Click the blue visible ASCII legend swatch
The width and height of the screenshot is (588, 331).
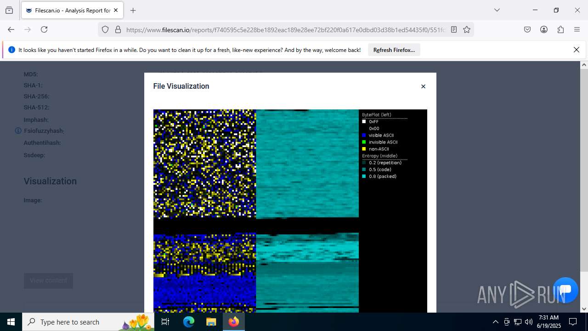(364, 135)
